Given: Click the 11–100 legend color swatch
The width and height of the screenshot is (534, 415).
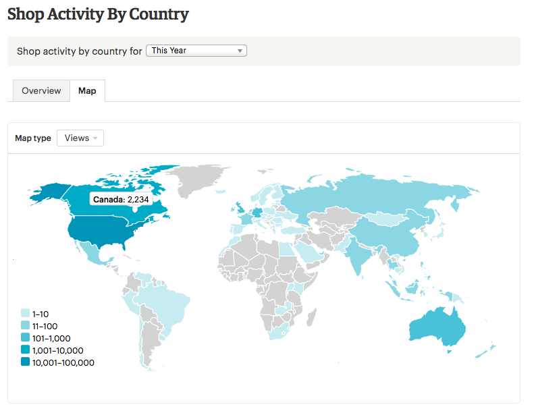Looking at the screenshot, I should click(25, 325).
